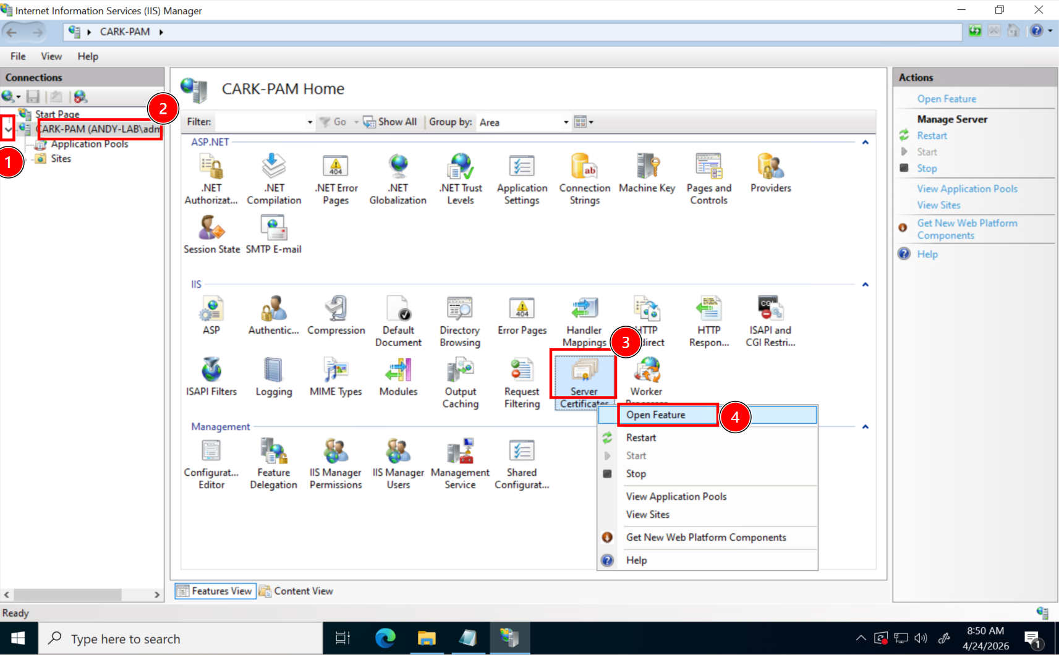This screenshot has height=655, width=1059.
Task: Expand the Filter dropdown arrow
Action: (x=310, y=122)
